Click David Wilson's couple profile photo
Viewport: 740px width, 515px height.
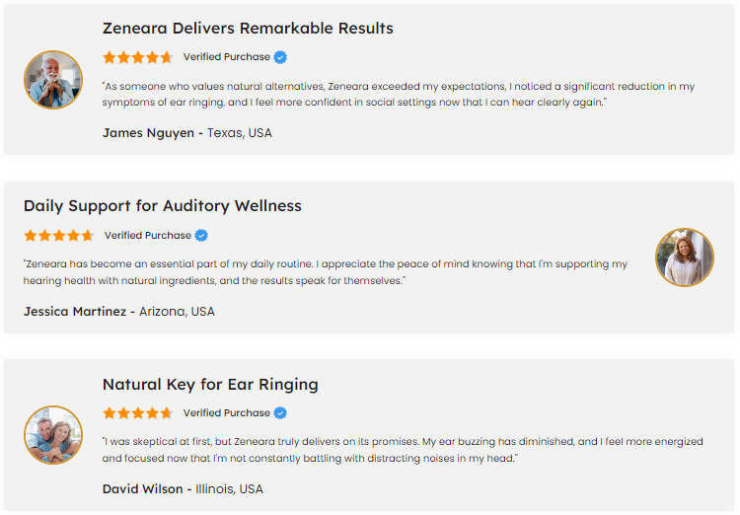53,435
